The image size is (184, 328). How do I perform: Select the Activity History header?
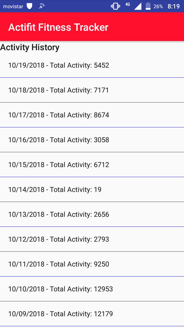29,47
